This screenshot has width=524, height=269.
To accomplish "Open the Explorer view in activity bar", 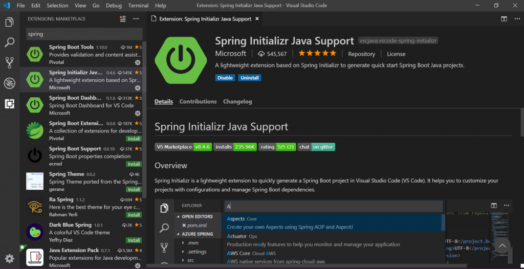I will 9,22.
